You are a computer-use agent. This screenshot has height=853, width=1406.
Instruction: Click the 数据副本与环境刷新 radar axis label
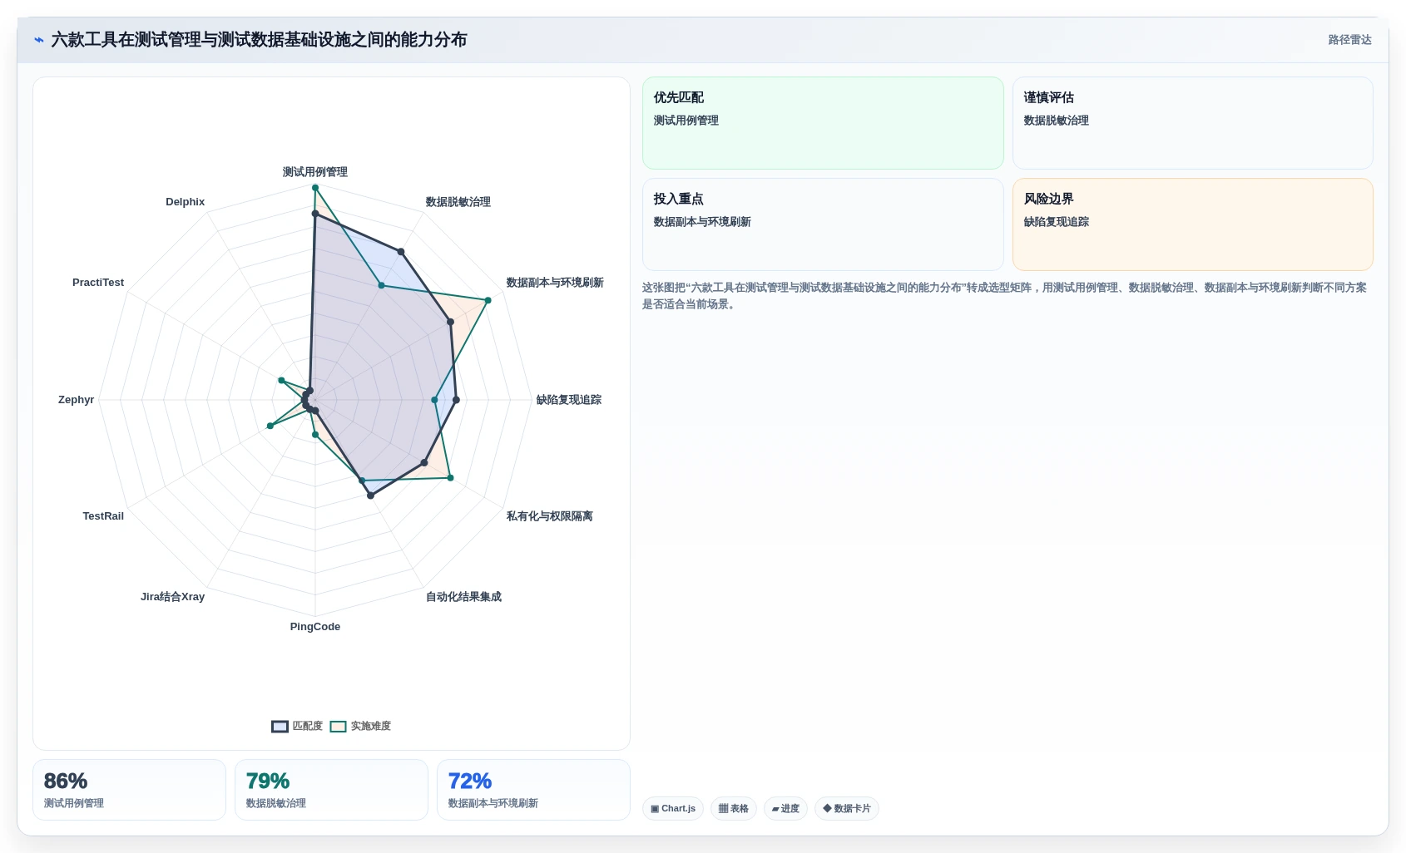click(x=555, y=283)
